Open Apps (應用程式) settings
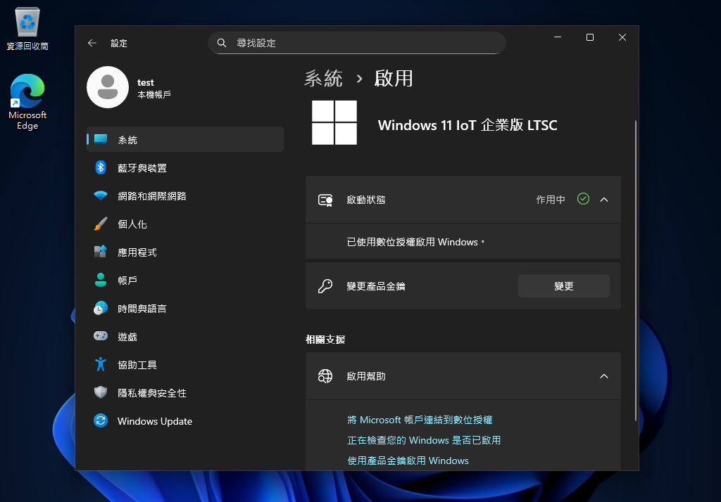Viewport: 721px width, 502px height. [x=137, y=252]
